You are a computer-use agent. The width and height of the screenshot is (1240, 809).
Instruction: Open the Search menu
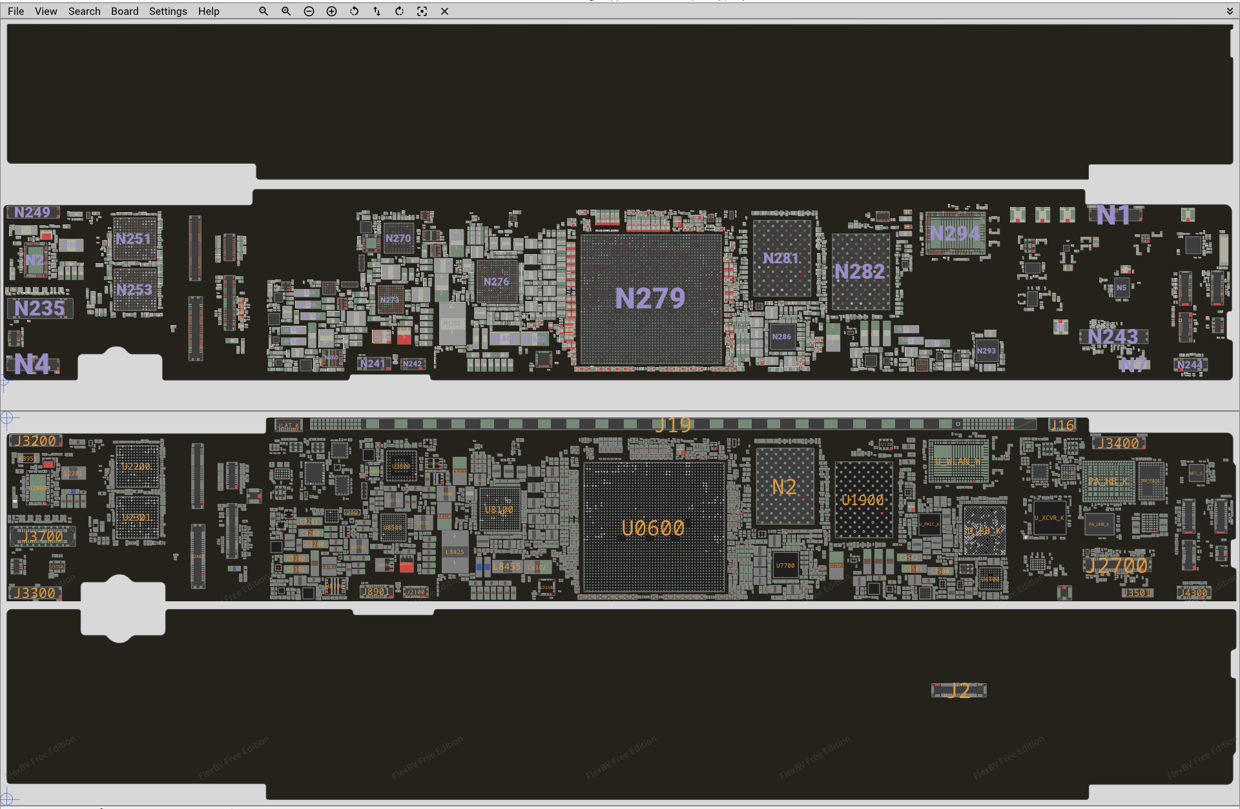[x=84, y=11]
